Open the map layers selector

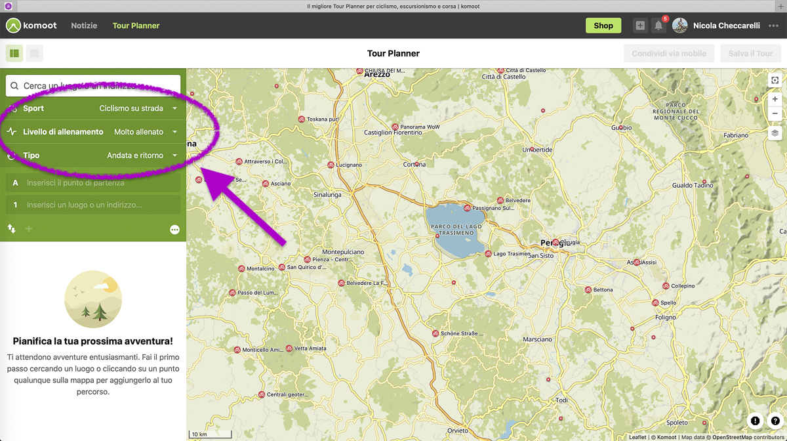775,133
